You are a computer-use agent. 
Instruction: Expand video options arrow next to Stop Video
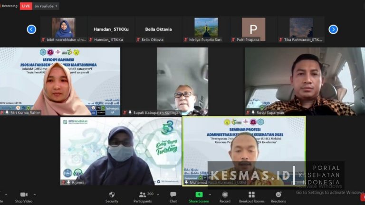click(35, 195)
